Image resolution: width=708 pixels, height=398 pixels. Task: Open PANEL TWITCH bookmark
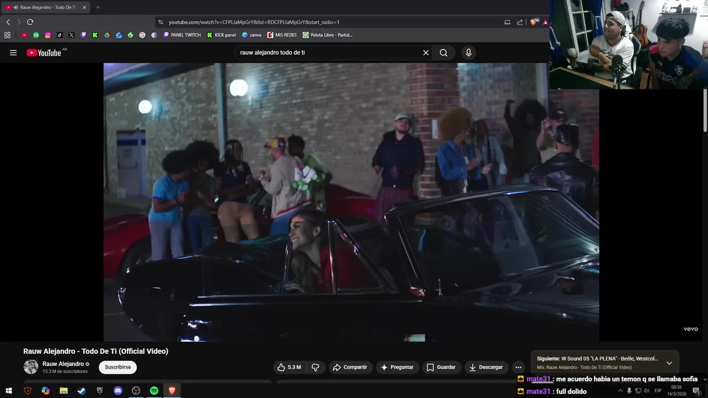click(182, 35)
